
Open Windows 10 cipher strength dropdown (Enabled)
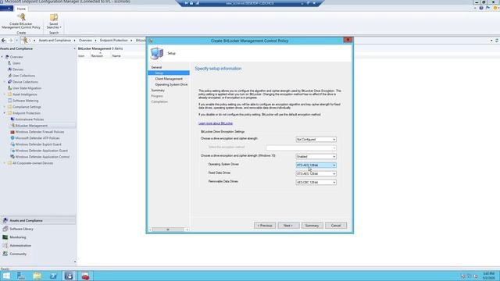pos(316,156)
